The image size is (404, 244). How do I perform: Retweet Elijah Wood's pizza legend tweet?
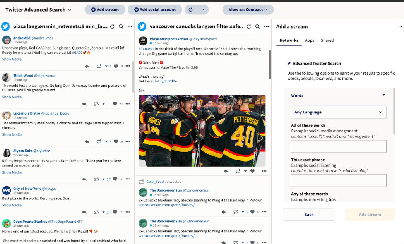pyautogui.click(x=96, y=104)
